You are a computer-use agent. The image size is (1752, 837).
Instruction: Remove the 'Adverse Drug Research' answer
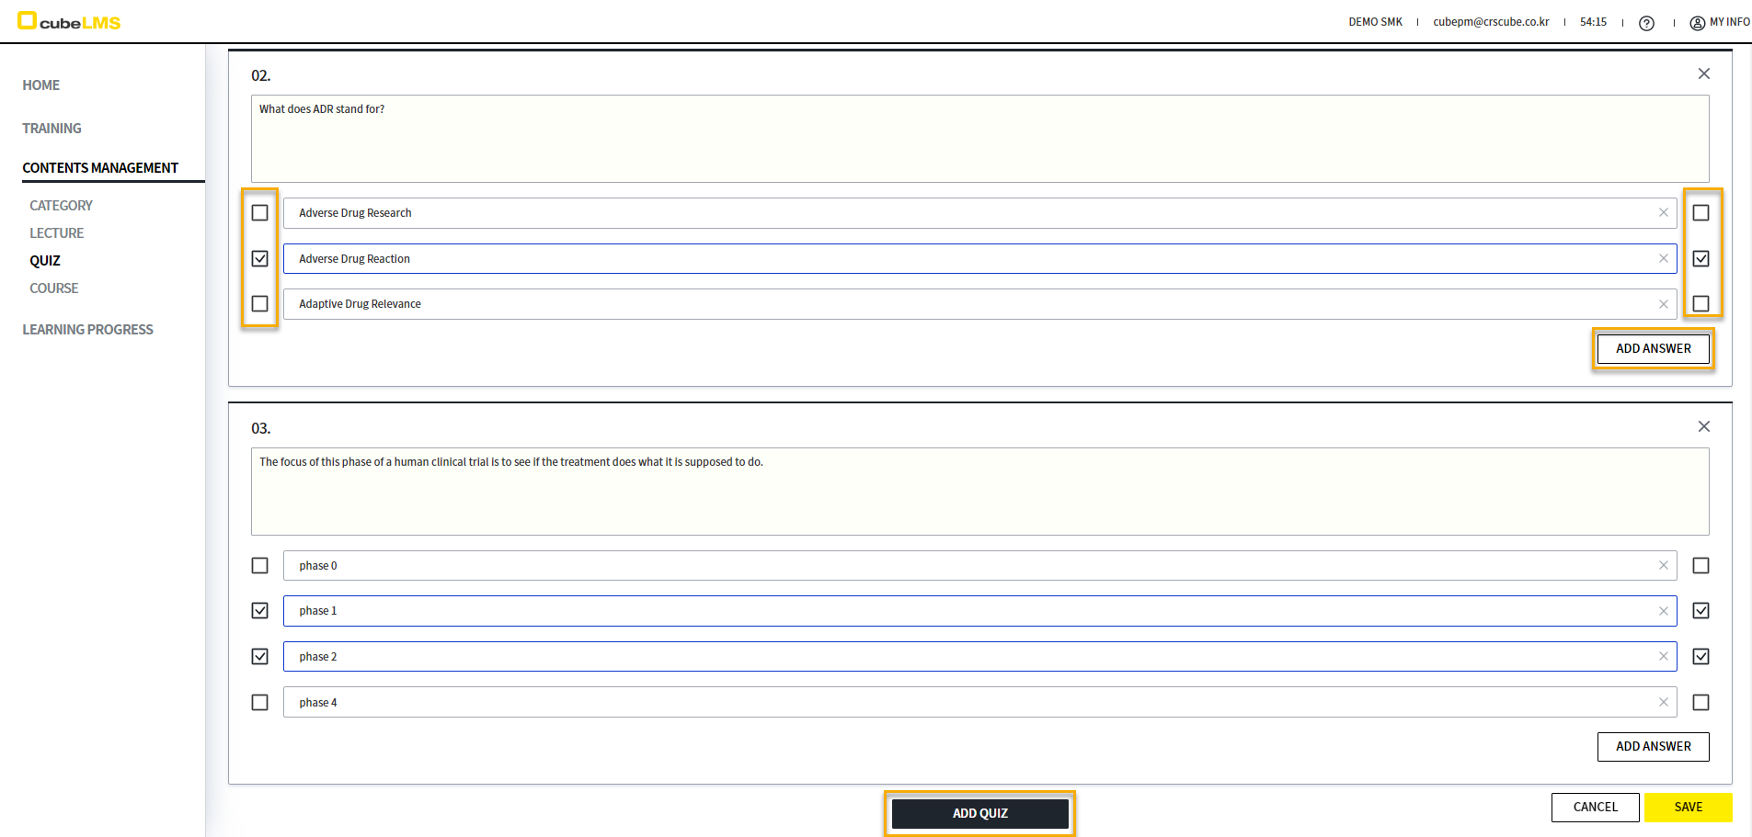[x=1663, y=213]
